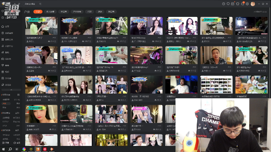The width and height of the screenshot is (271, 152).
Task: Open the 【武汉】 stream with floral-shirt man
Action: [x=216, y=59]
